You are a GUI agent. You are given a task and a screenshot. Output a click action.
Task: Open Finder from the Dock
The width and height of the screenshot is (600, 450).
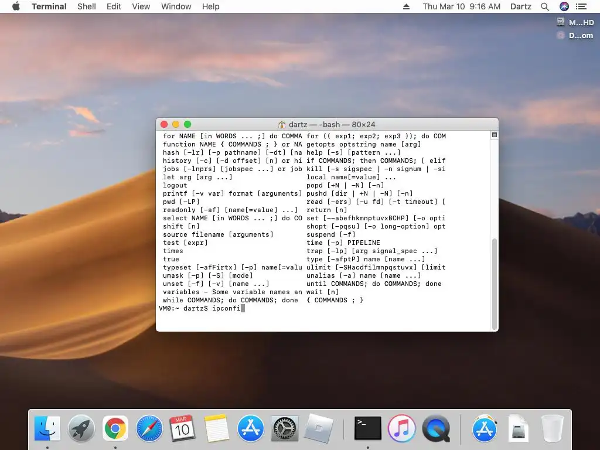[x=47, y=428]
